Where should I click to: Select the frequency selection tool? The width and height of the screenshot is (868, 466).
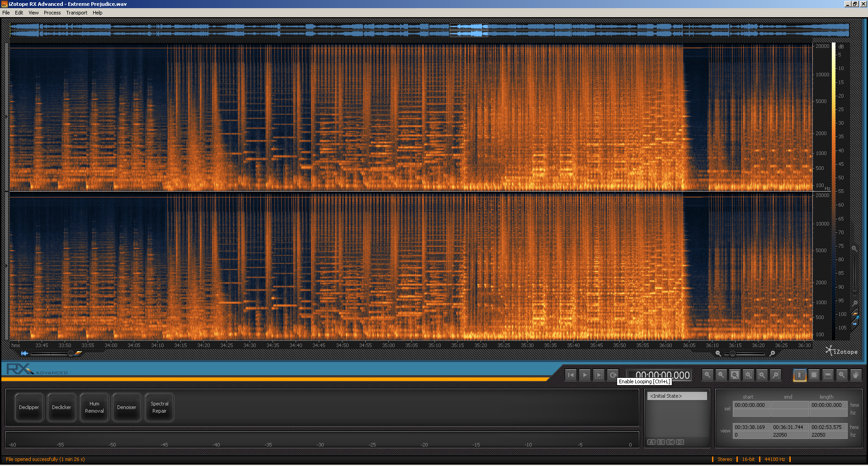pos(828,375)
